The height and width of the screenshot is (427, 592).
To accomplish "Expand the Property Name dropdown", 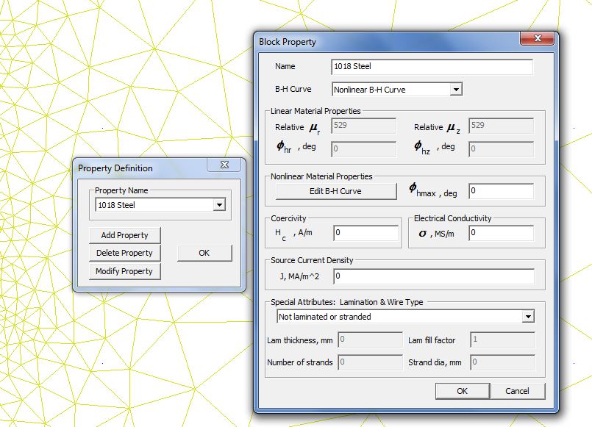I will point(218,206).
